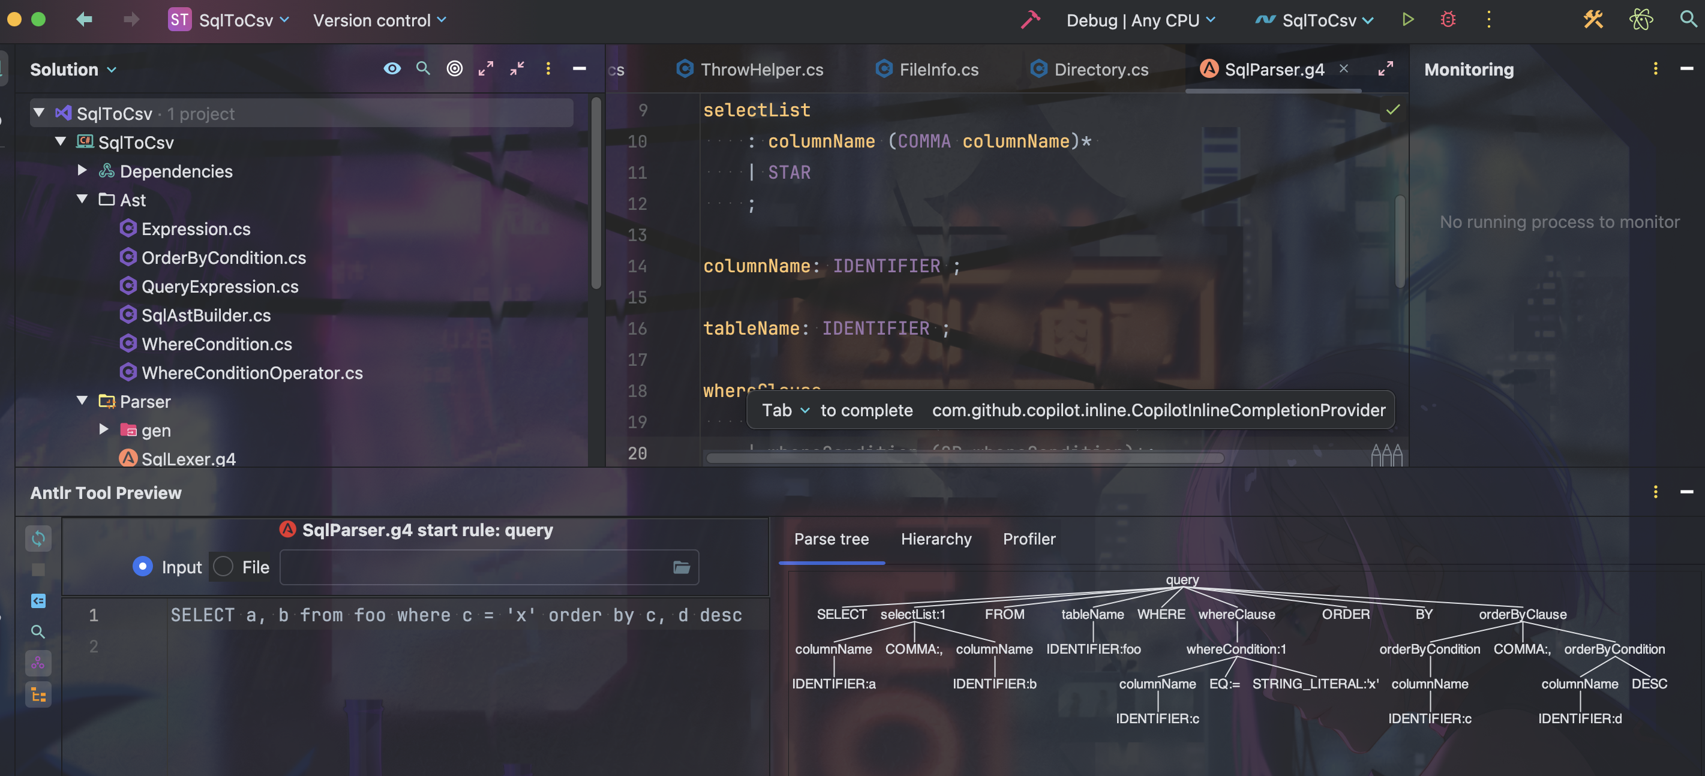
Task: Select the Input radio button
Action: (142, 567)
